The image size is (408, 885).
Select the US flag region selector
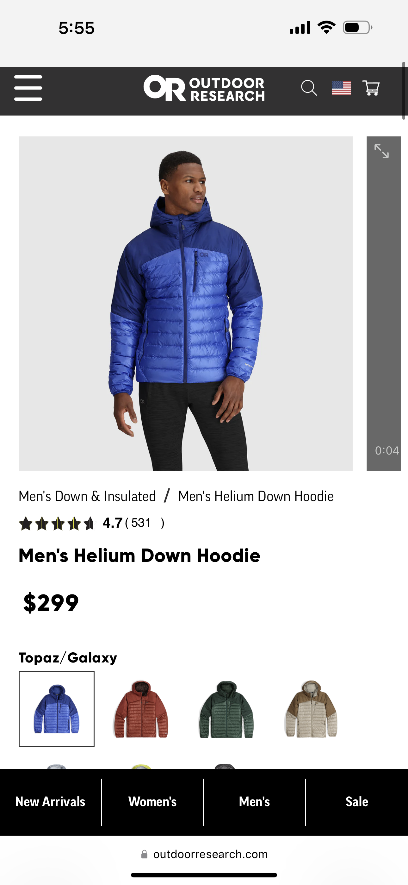pos(341,88)
